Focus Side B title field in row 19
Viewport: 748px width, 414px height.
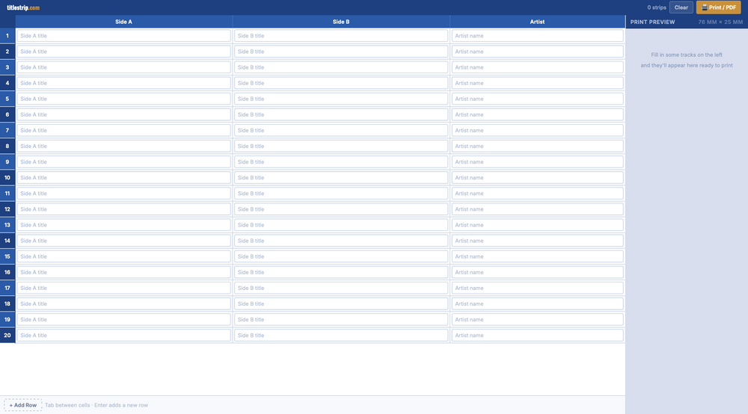point(341,318)
